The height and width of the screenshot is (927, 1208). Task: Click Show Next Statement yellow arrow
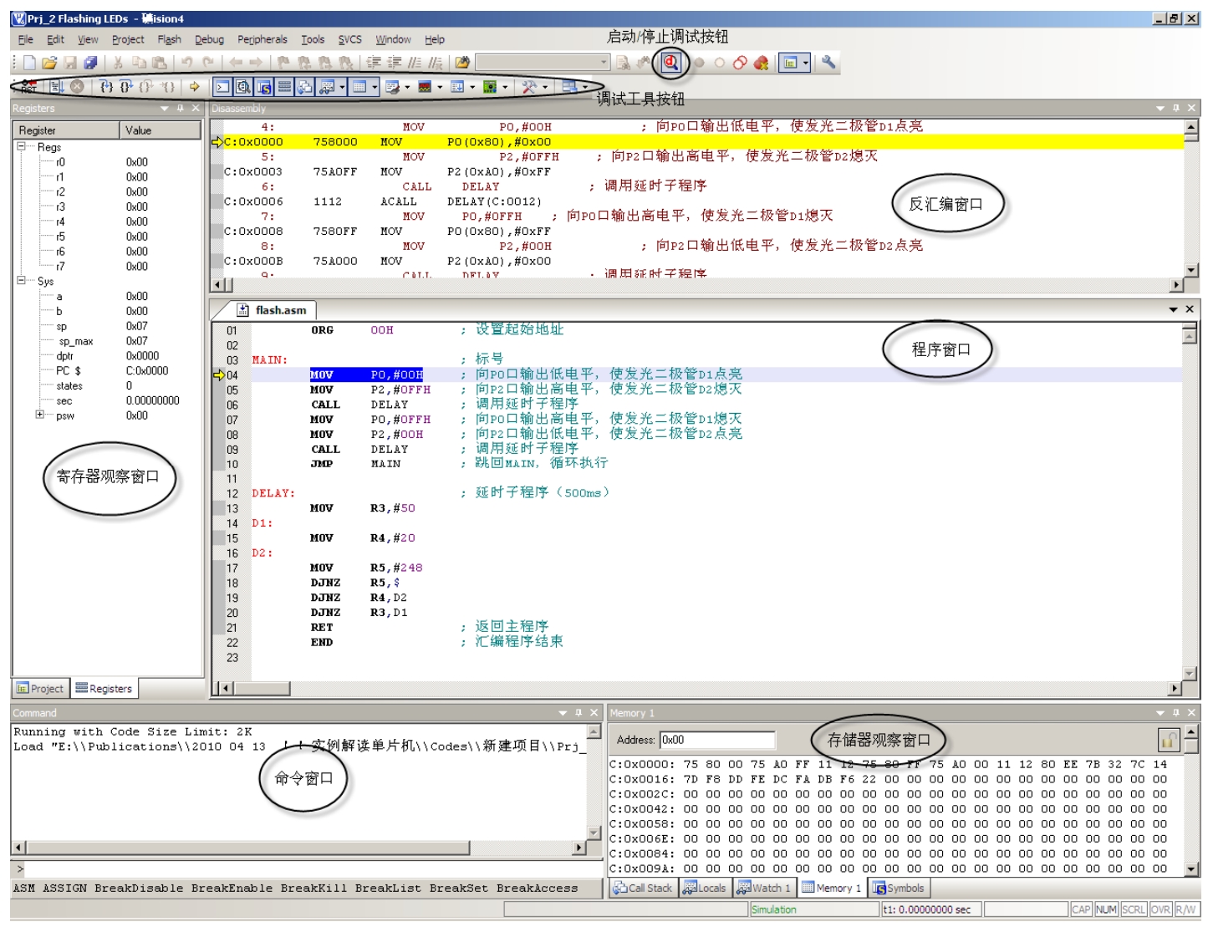(x=194, y=86)
